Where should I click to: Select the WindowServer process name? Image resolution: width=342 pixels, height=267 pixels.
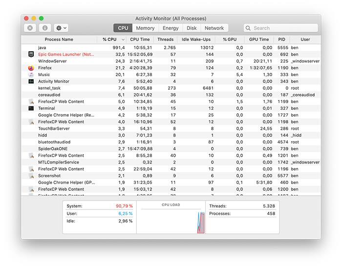pos(52,61)
